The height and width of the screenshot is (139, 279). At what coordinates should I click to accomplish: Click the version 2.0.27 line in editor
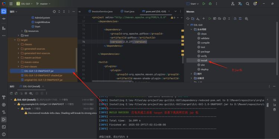coord(128,42)
